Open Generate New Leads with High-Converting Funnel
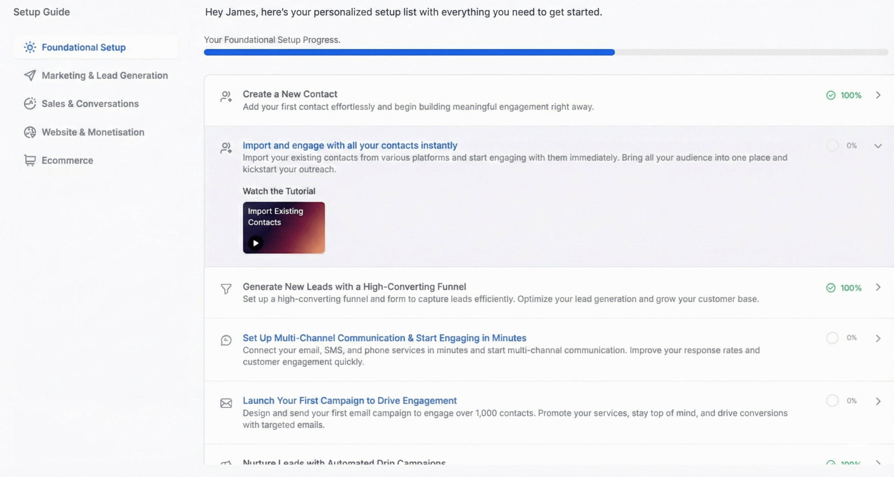This screenshot has width=894, height=477. [354, 287]
